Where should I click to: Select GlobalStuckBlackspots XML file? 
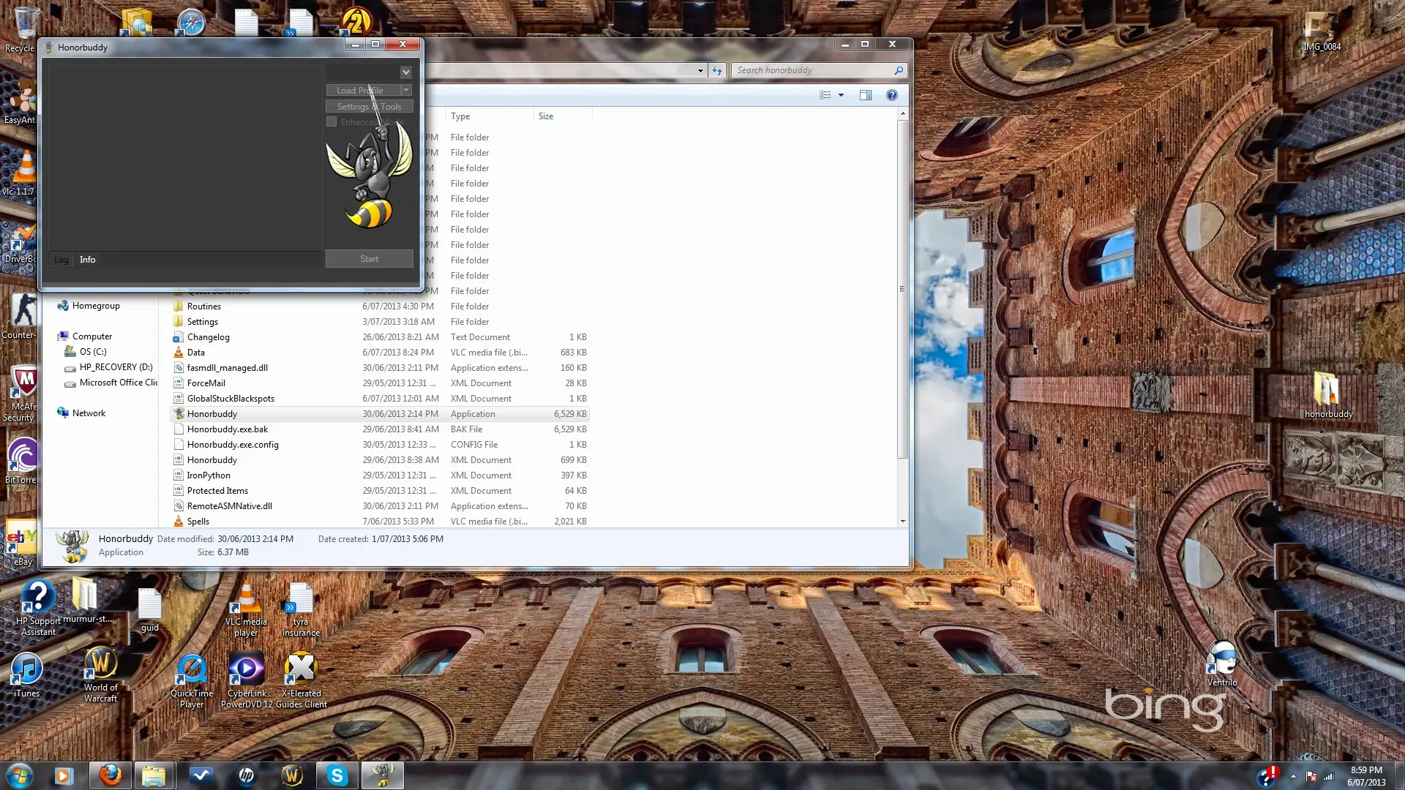(x=379, y=399)
